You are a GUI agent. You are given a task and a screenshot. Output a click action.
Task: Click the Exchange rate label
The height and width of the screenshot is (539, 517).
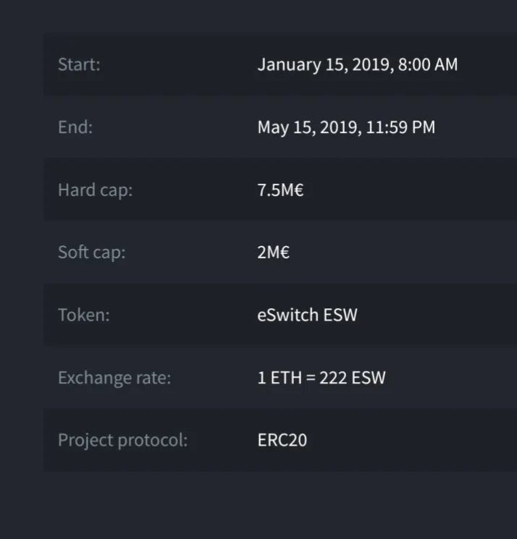(114, 378)
